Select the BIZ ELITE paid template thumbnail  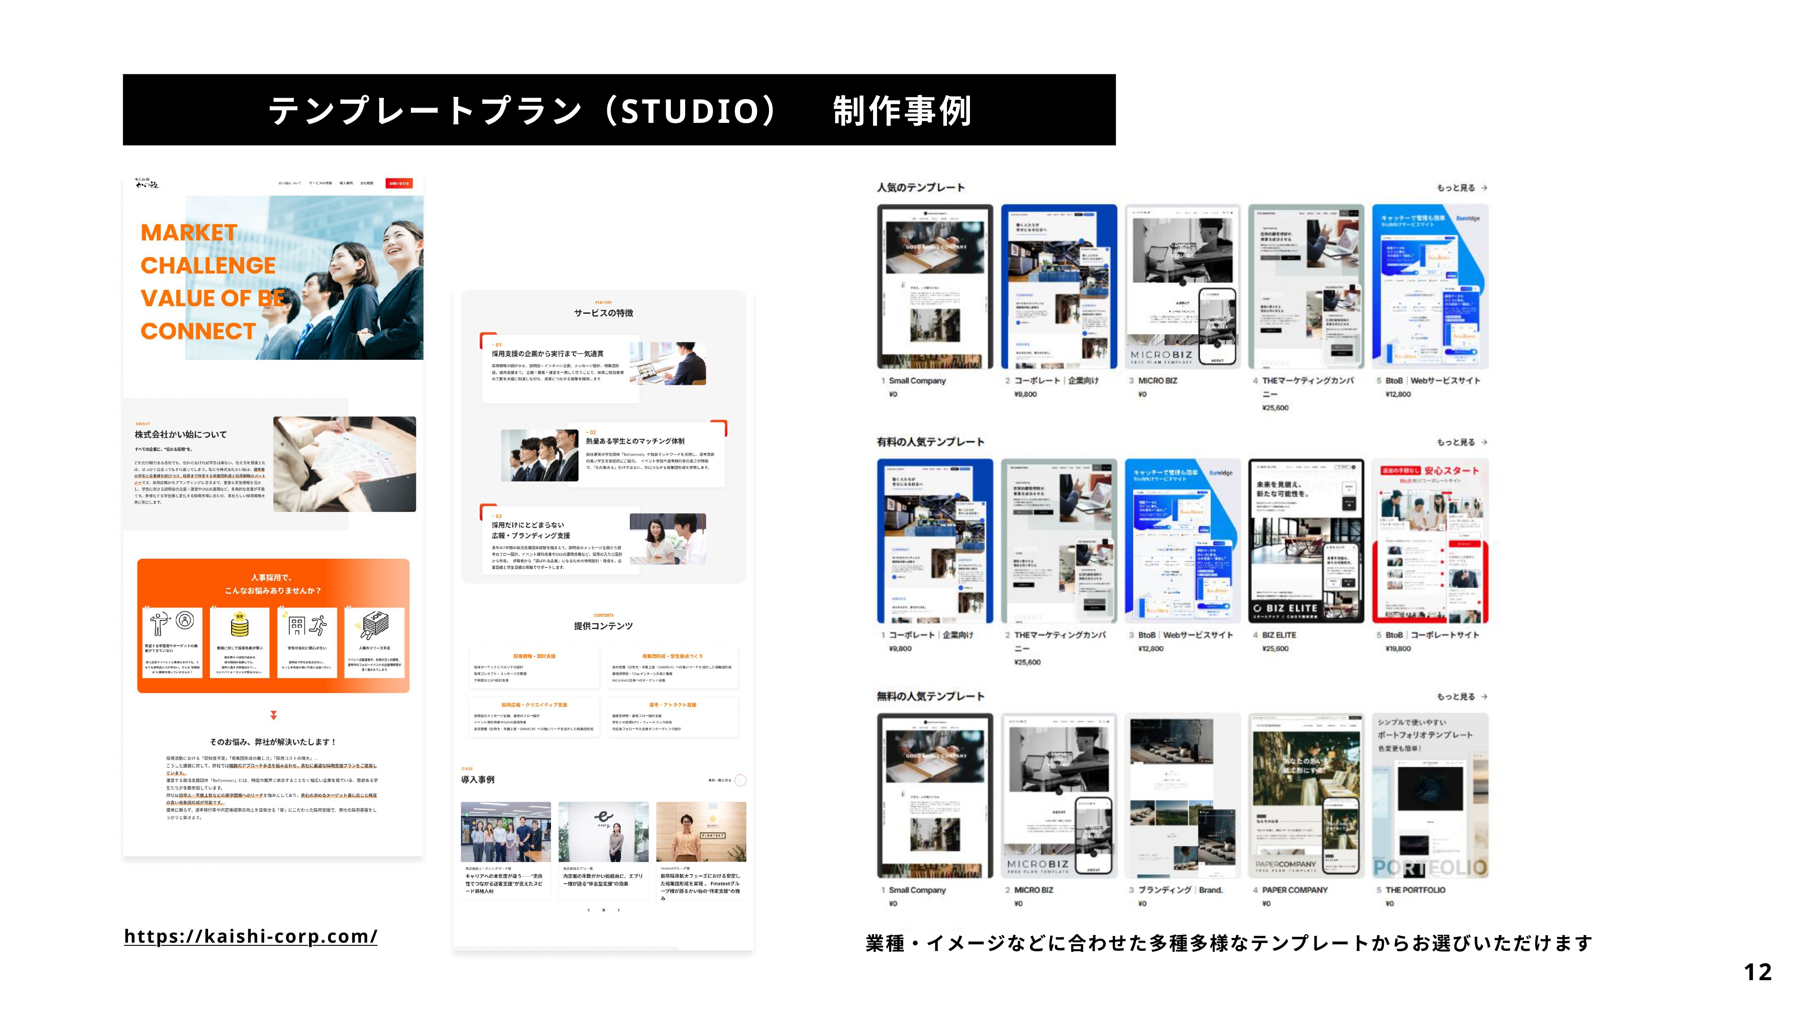tap(1306, 541)
